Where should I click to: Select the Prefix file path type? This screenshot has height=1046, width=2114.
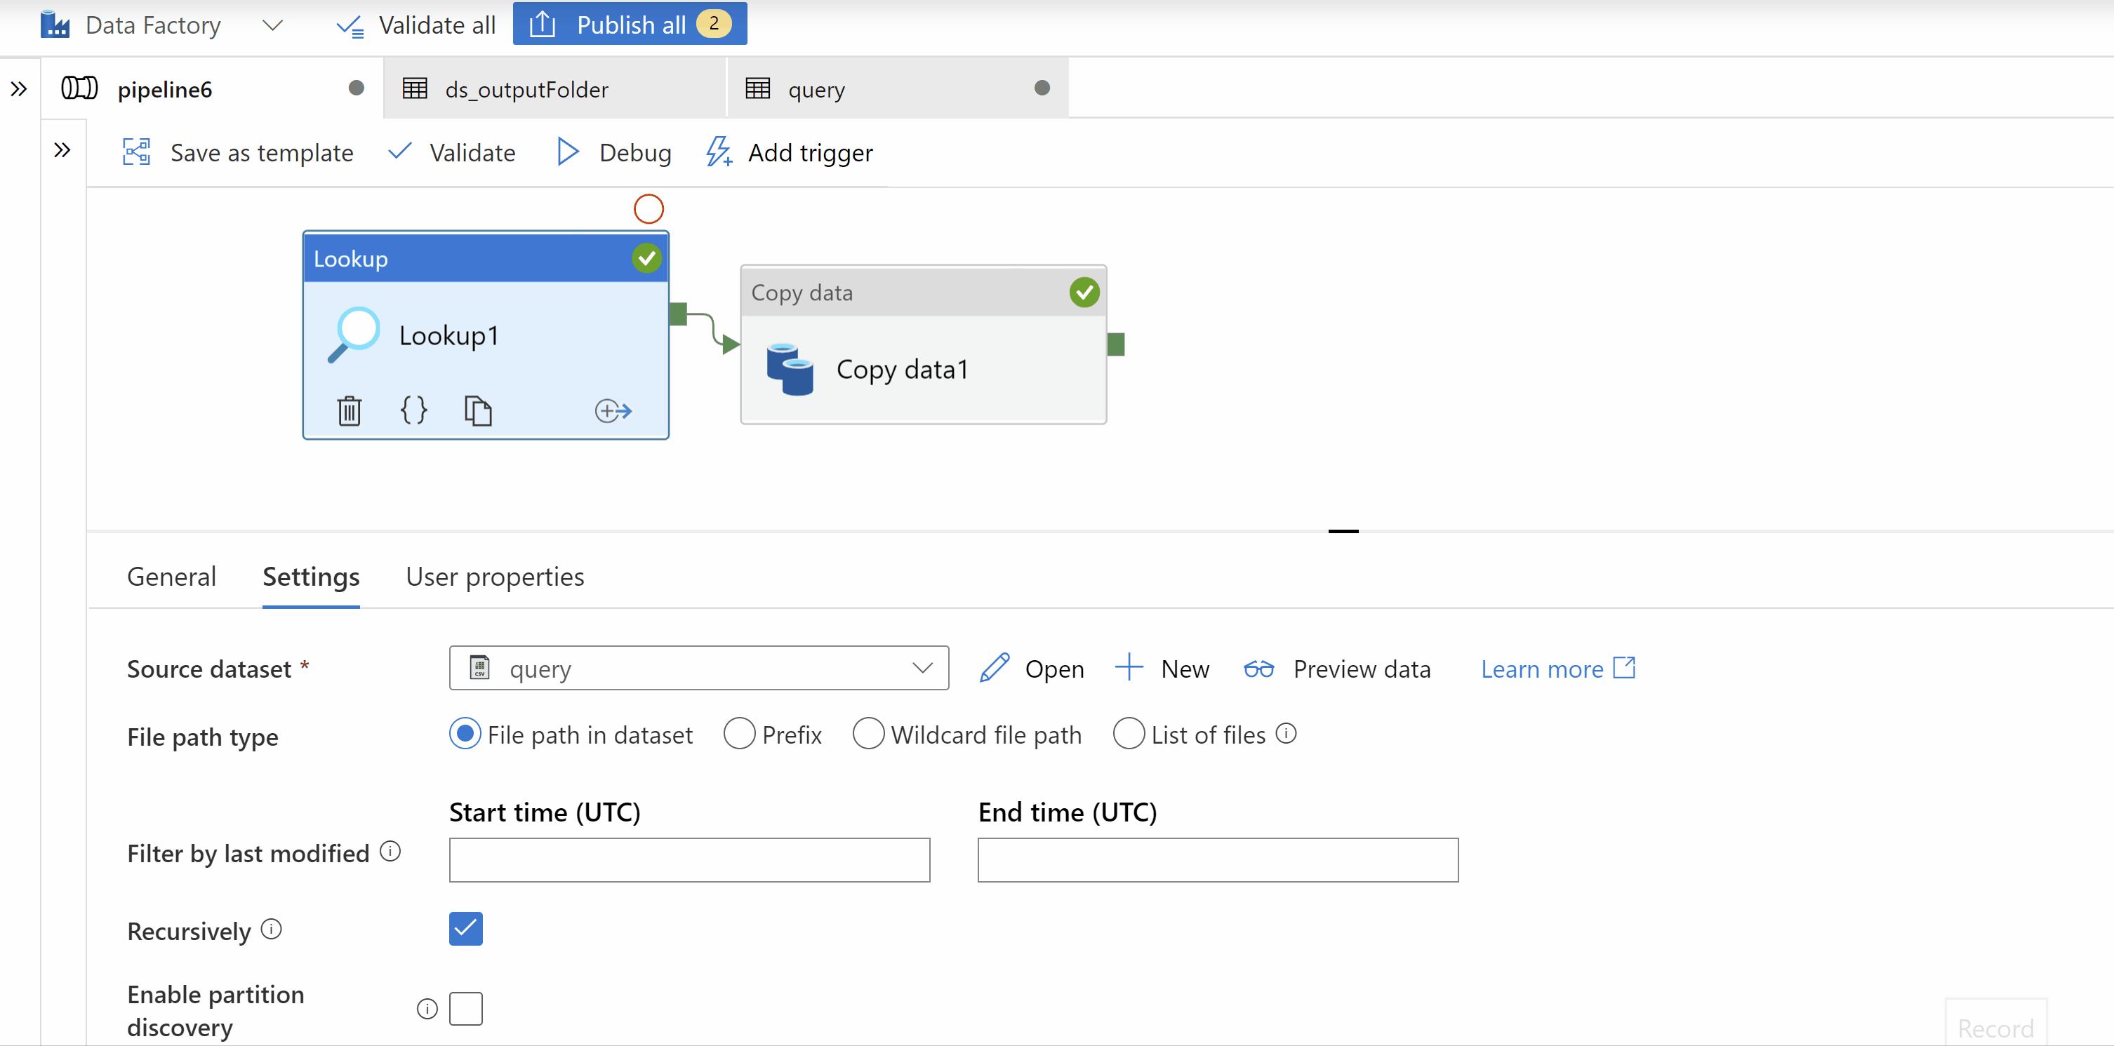coord(739,735)
